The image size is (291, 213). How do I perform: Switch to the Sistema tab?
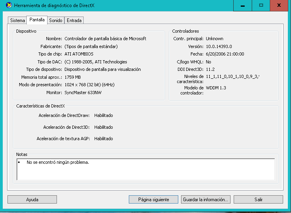coord(17,20)
